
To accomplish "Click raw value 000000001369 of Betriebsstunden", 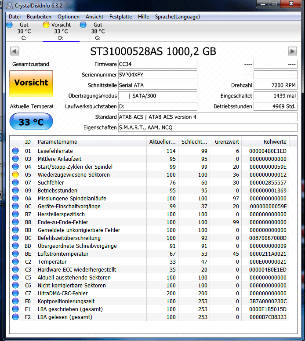I will 268,191.
